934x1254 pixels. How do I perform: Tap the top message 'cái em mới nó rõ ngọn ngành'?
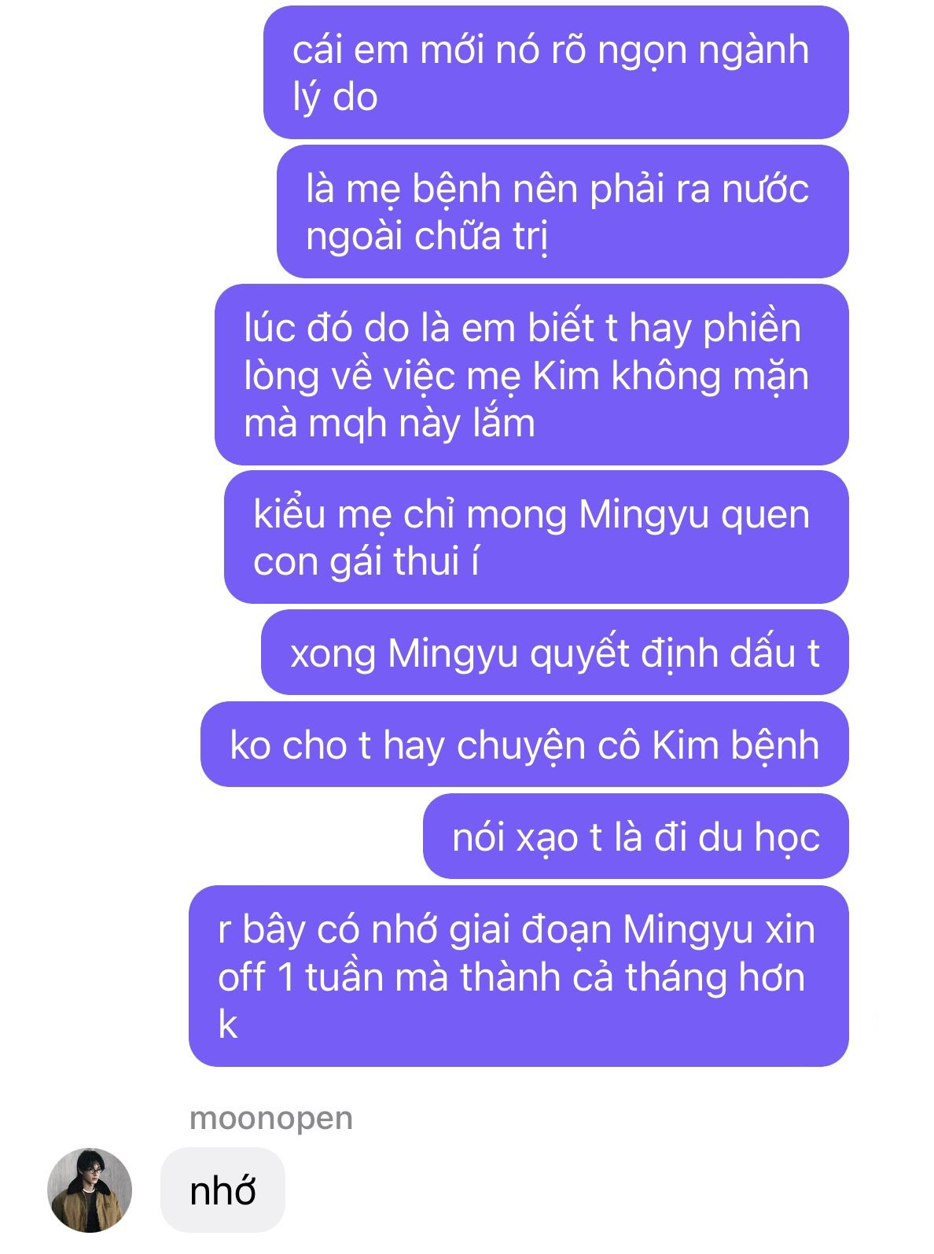[556, 72]
